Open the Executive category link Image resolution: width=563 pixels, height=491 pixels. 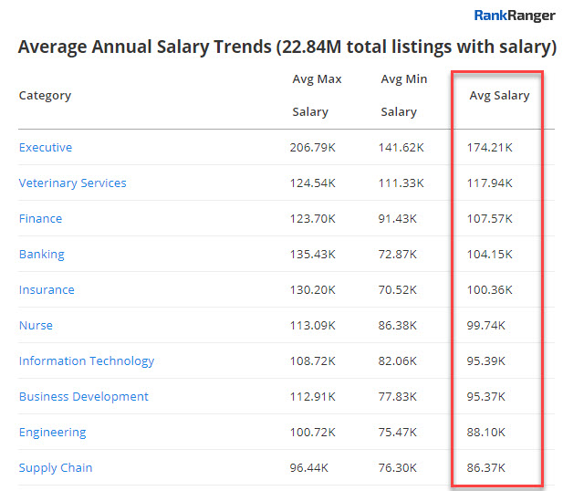(46, 148)
